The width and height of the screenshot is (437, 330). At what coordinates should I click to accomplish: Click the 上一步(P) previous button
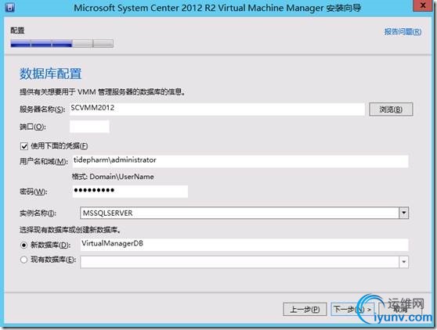point(305,309)
